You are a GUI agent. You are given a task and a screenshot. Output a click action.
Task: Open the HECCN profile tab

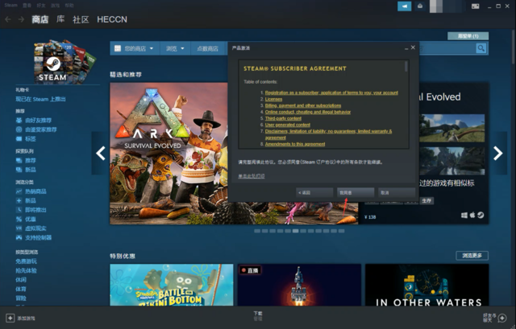click(x=112, y=19)
